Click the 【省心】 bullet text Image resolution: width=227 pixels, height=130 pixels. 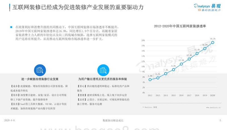click(103, 88)
